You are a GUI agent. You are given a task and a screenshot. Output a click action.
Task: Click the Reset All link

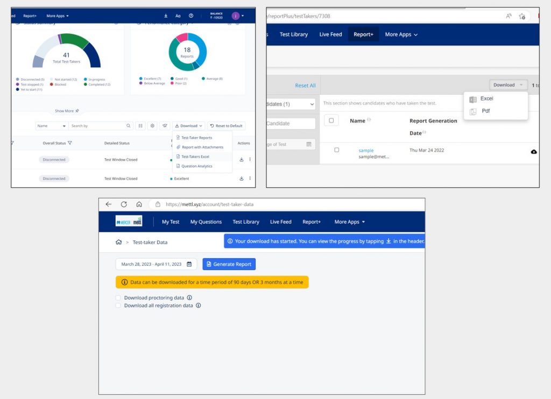[x=305, y=85]
